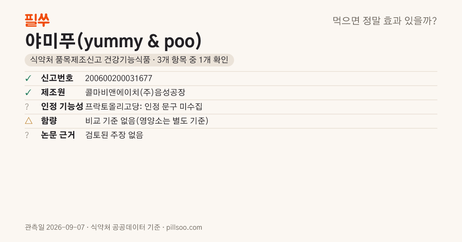Click the 관측일 2026-09-07 footer date

pyautogui.click(x=55, y=227)
